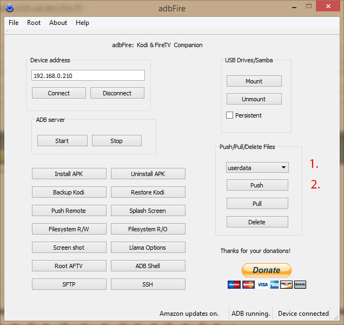Click the adbFire app icon in title bar
The image size is (344, 325).
pos(10,8)
